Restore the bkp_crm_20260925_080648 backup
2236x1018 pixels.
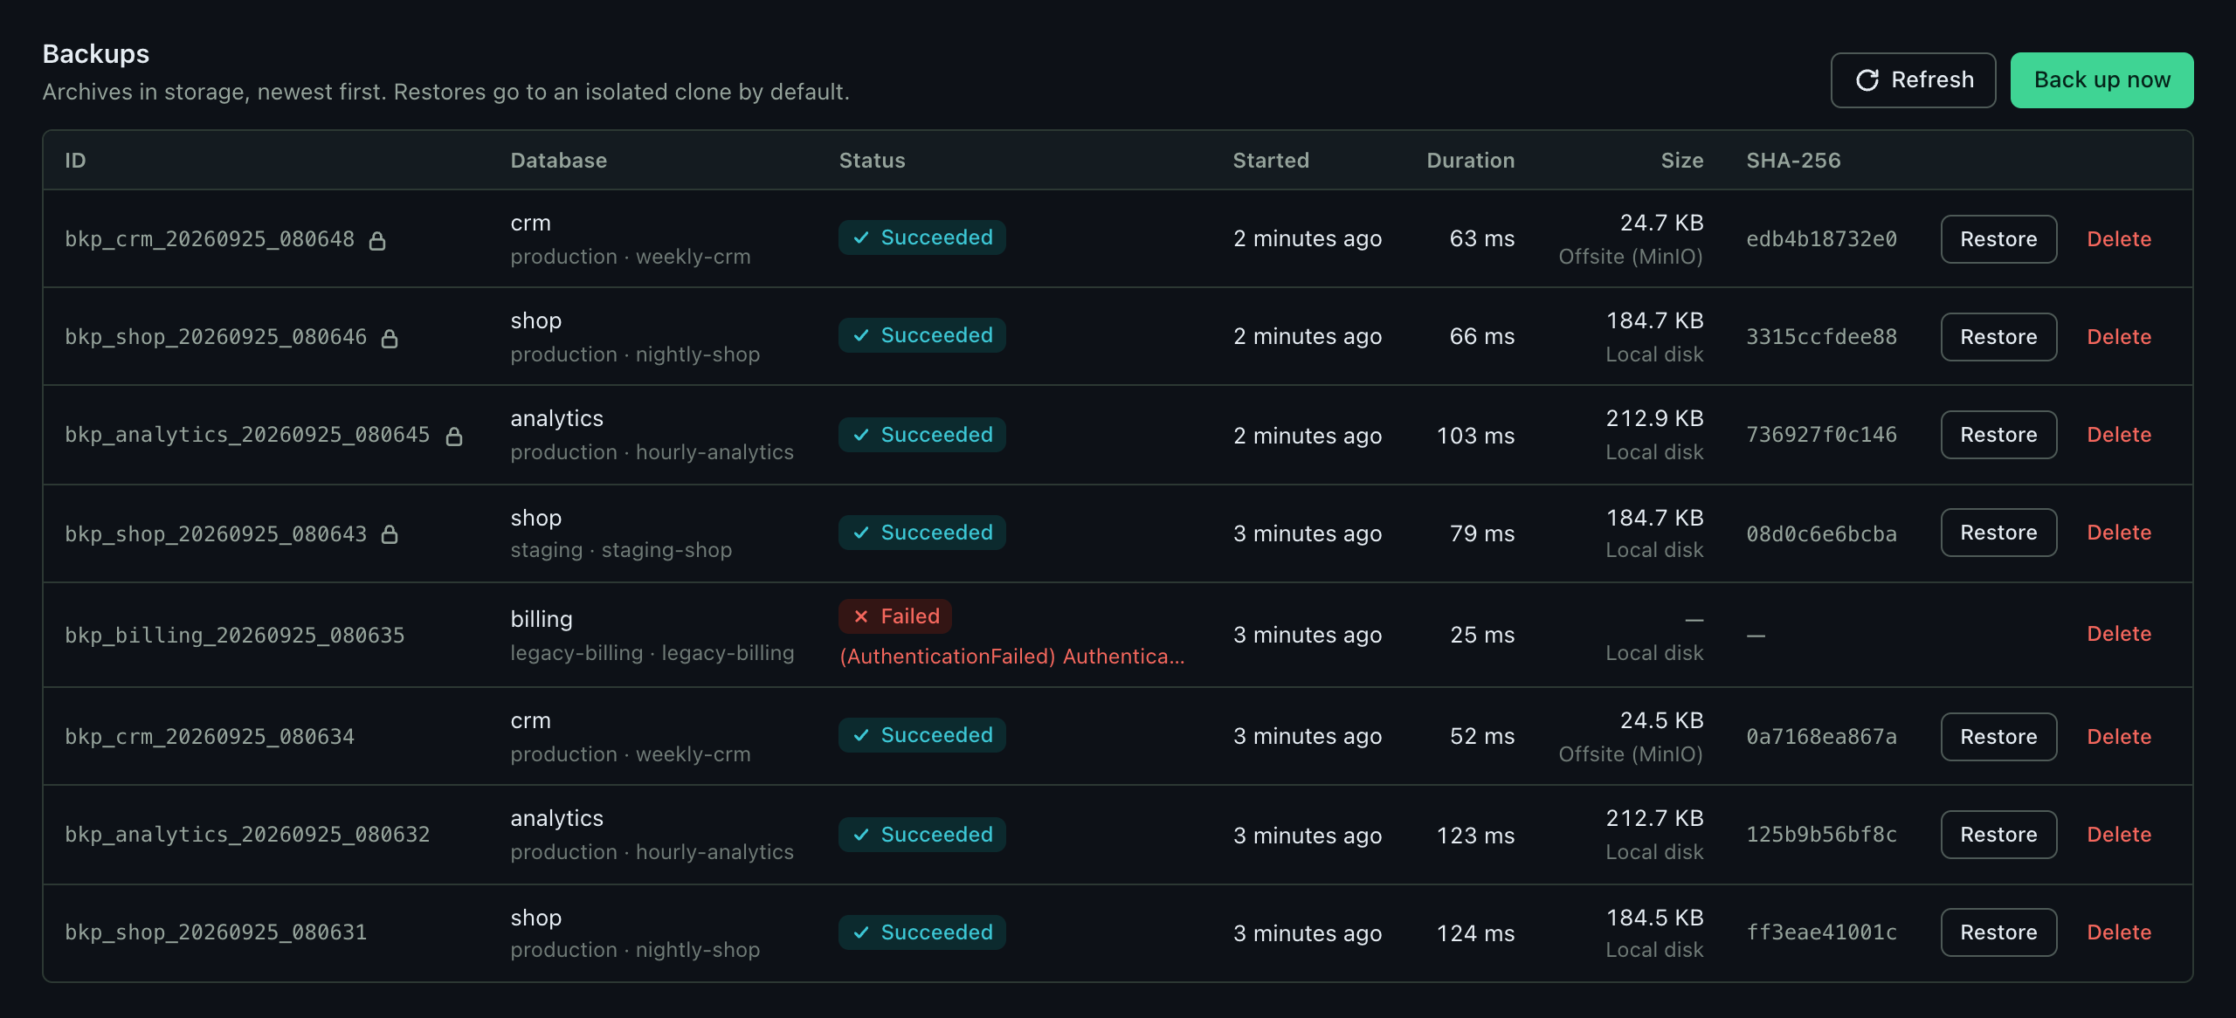click(1998, 239)
